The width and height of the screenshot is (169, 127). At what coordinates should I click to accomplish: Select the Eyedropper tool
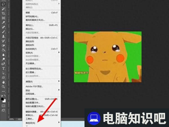pyautogui.click(x=3, y=23)
